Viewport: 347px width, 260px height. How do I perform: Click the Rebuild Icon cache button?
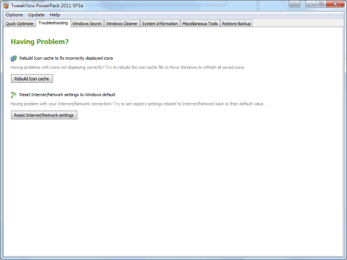[32, 79]
